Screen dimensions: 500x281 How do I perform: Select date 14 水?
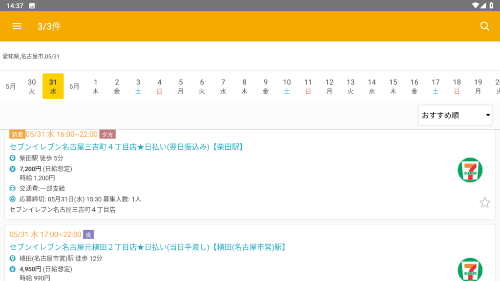[372, 86]
